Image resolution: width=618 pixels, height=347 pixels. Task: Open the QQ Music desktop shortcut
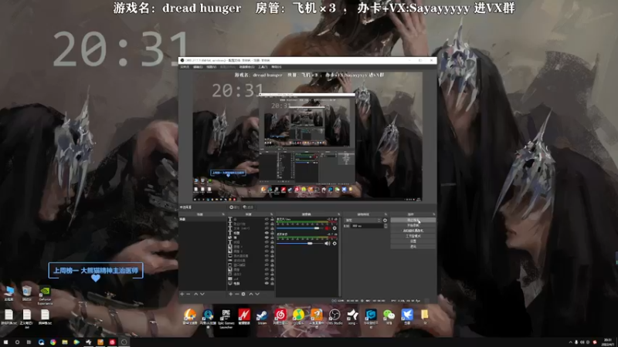point(298,317)
